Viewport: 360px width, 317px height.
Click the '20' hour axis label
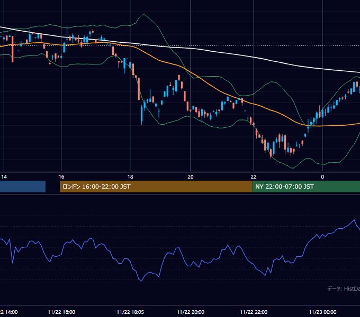pos(191,177)
